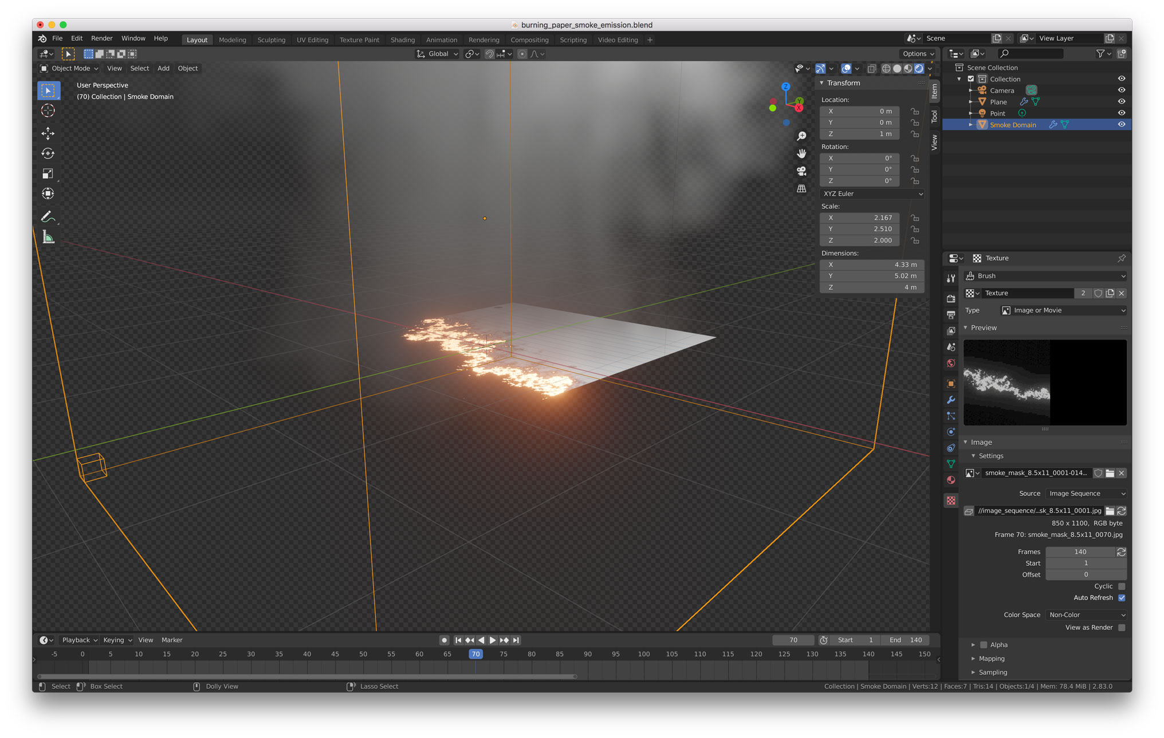The image size is (1164, 738).
Task: Click the zoom magnifier viewport icon
Action: pos(801,136)
